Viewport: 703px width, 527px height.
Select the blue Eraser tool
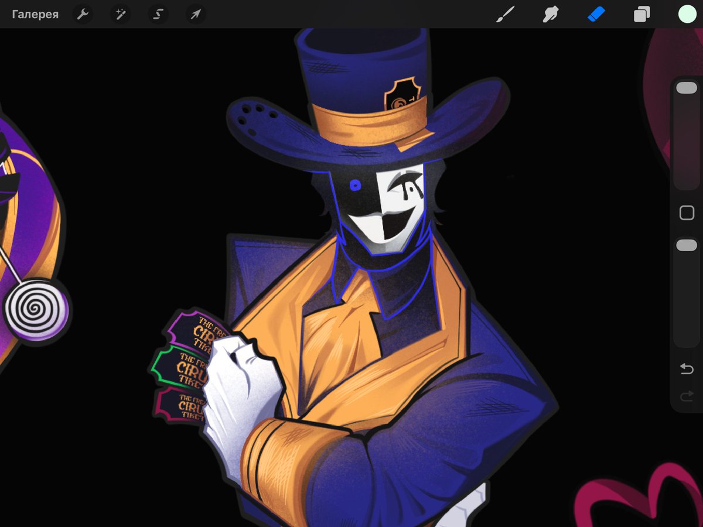point(596,14)
